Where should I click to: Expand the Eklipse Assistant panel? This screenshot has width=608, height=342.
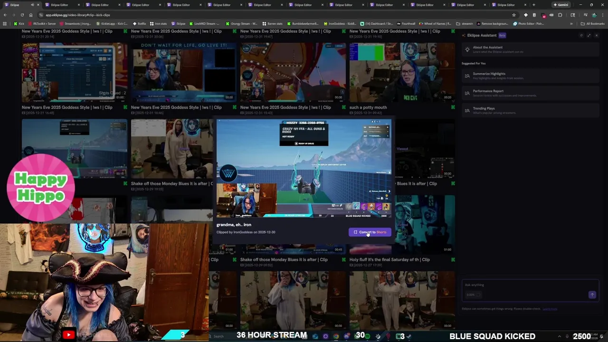(x=589, y=36)
